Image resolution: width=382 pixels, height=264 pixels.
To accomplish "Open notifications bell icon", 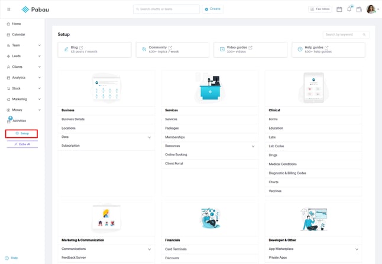I will click(349, 9).
